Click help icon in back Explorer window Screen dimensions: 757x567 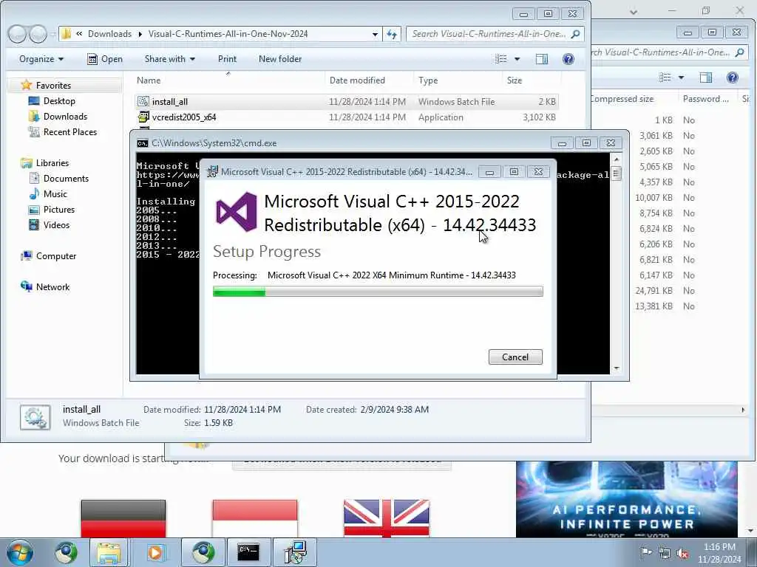pyautogui.click(x=733, y=78)
